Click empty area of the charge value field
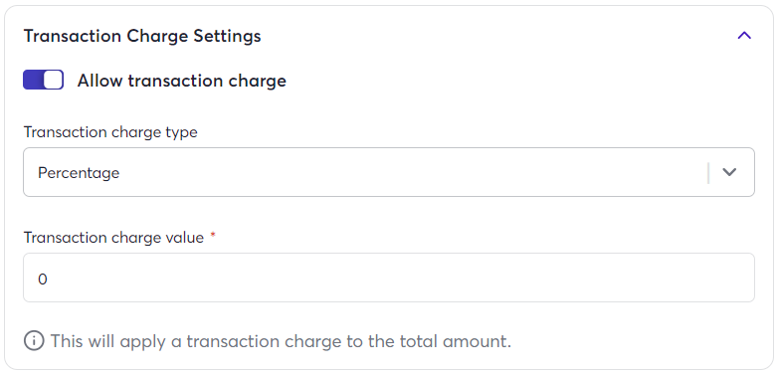778x375 pixels. click(397, 278)
